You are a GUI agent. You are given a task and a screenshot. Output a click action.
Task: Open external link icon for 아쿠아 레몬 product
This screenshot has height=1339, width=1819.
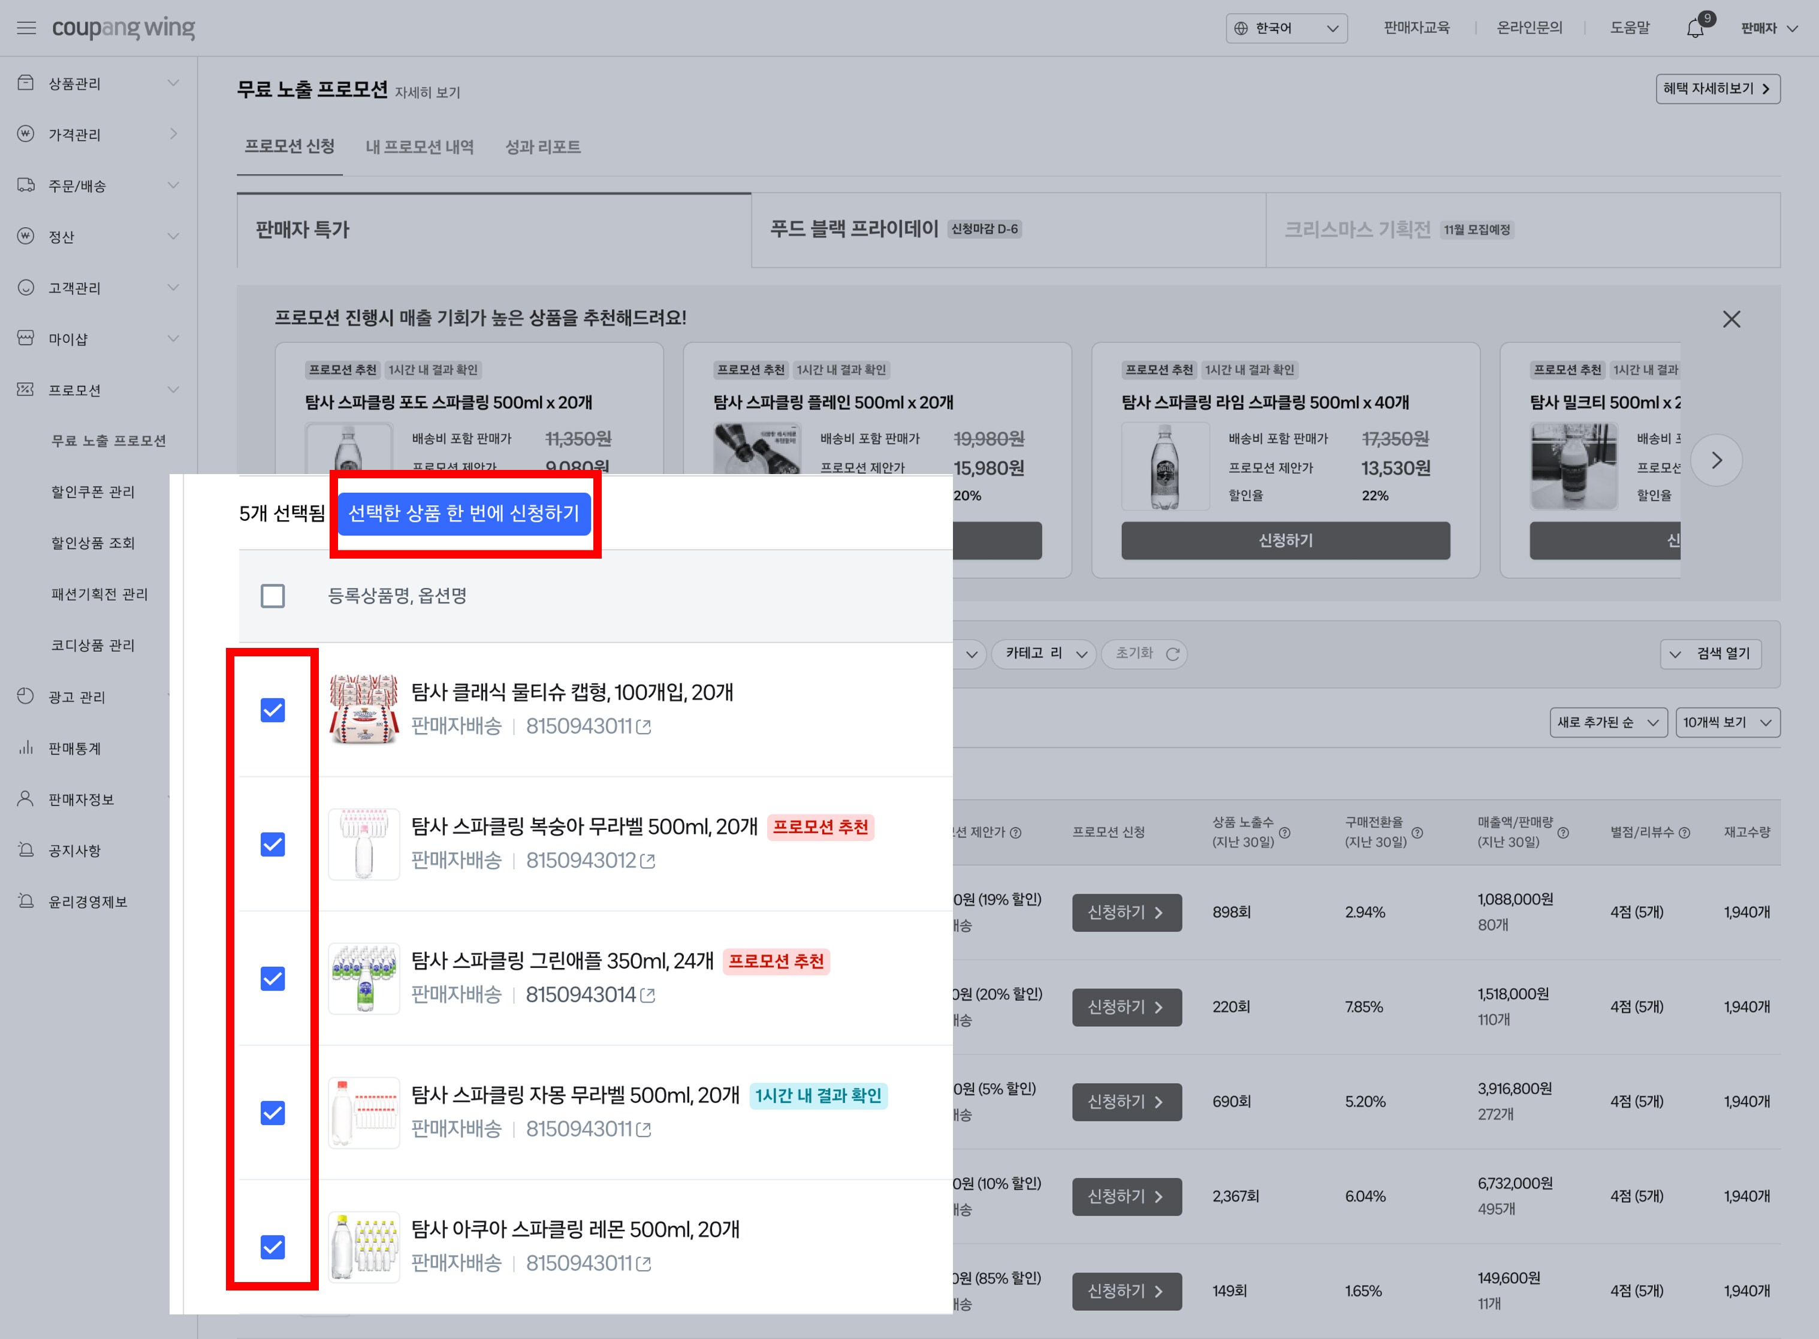(644, 1263)
